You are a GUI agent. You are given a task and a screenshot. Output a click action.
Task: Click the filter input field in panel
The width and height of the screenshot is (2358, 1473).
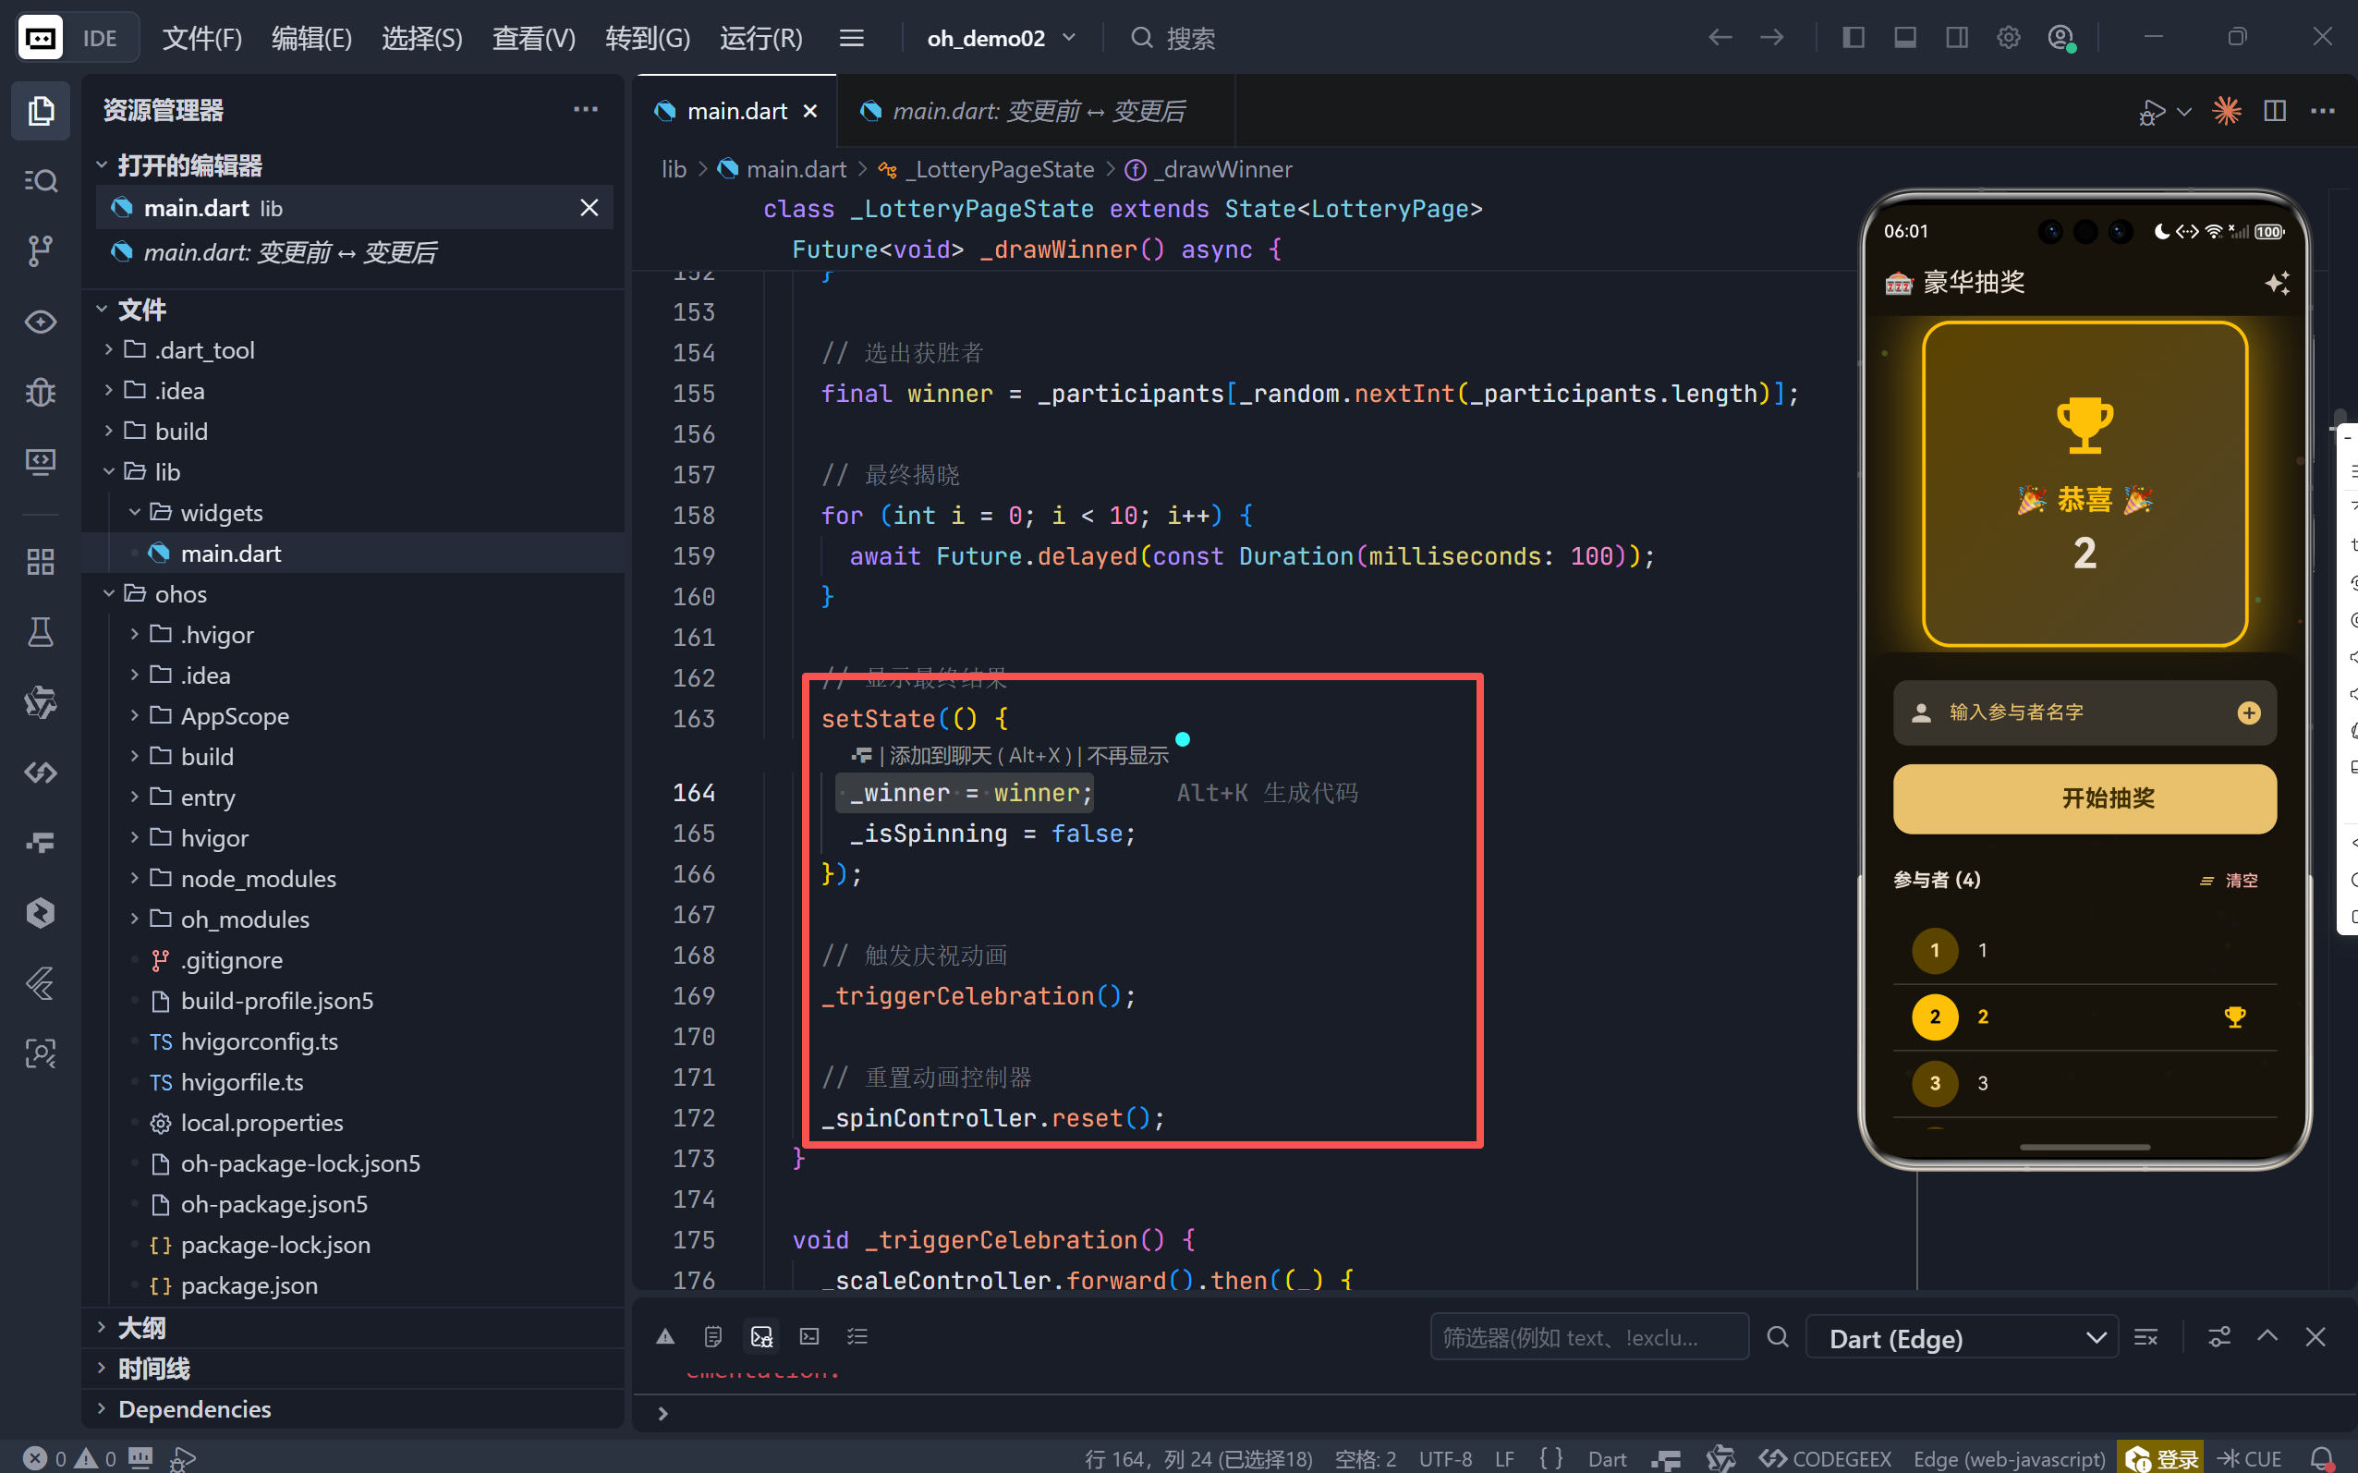pos(1587,1337)
